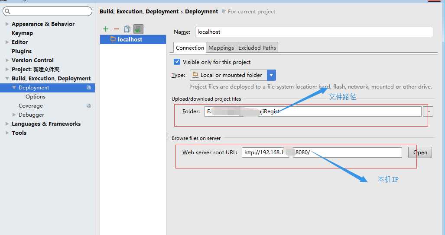Expand the Debugger tree node
The image size is (445, 235).
tap(14, 115)
